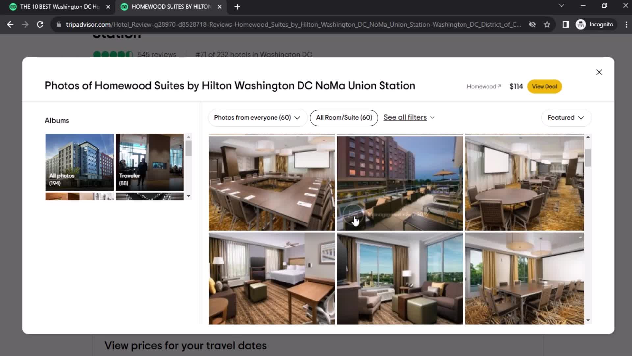Expand the Photos from everyone dropdown
This screenshot has width=632, height=356.
[x=253, y=117]
